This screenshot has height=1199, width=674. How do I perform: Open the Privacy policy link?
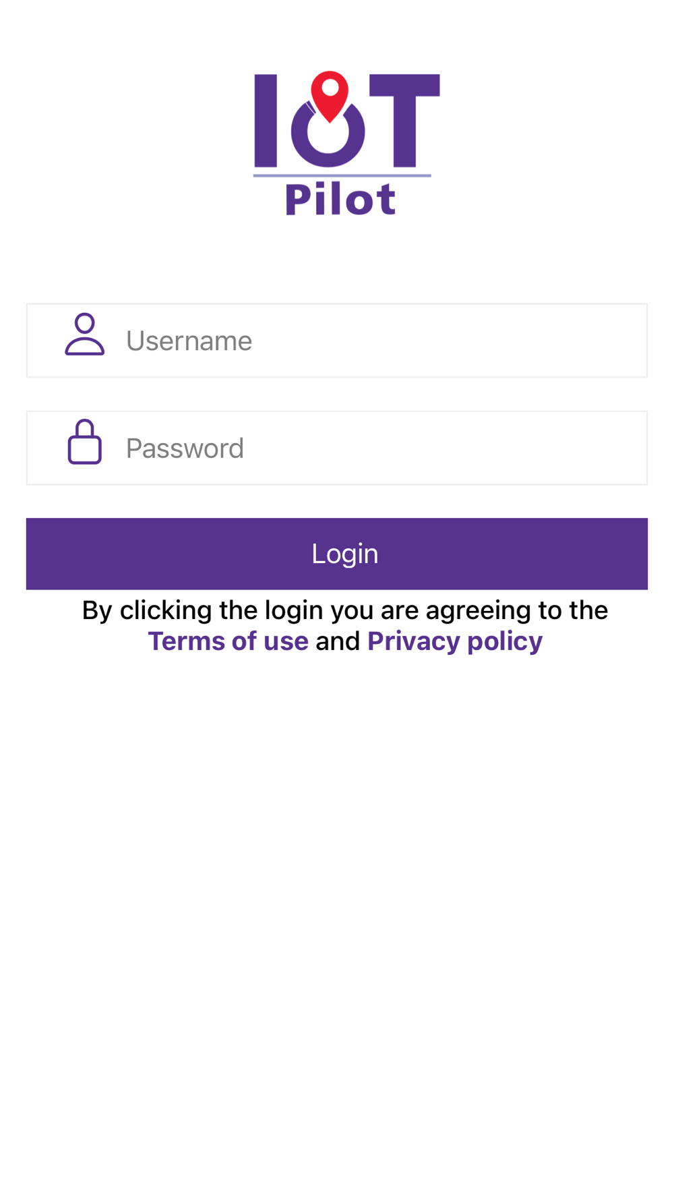455,641
